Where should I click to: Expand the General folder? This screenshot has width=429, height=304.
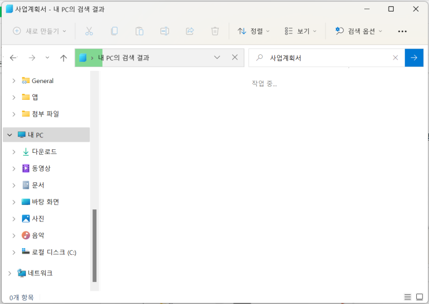click(14, 81)
